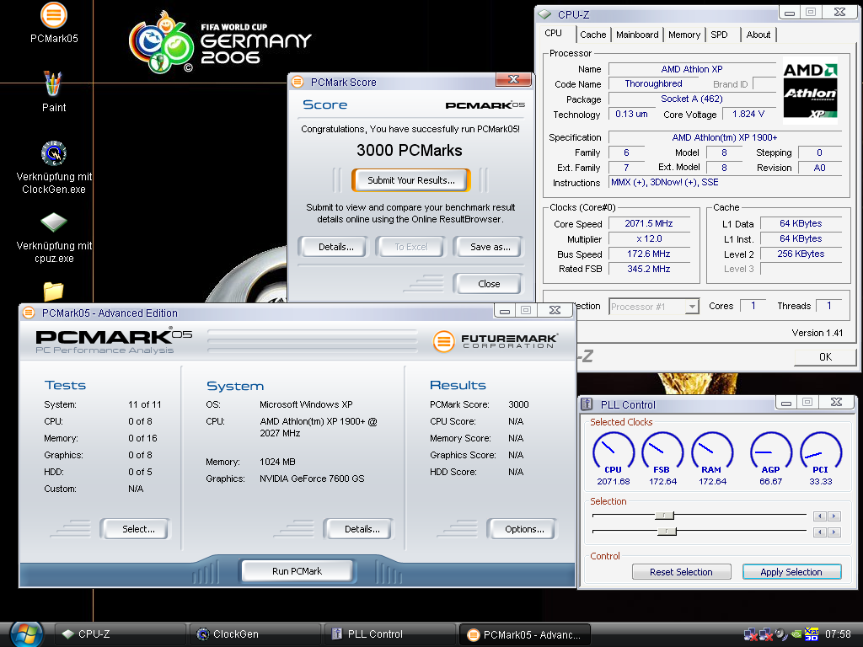Open the About tab in CPU-Z

758,35
